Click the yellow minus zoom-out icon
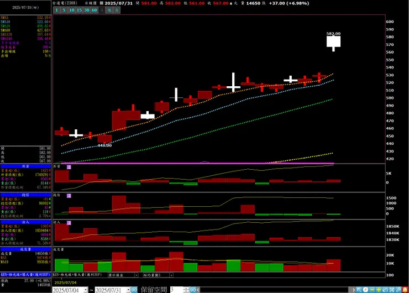 pyautogui.click(x=372, y=290)
